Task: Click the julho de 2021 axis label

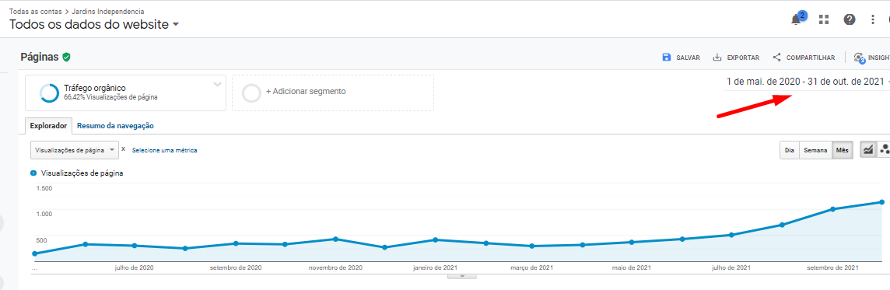Action: (x=731, y=267)
